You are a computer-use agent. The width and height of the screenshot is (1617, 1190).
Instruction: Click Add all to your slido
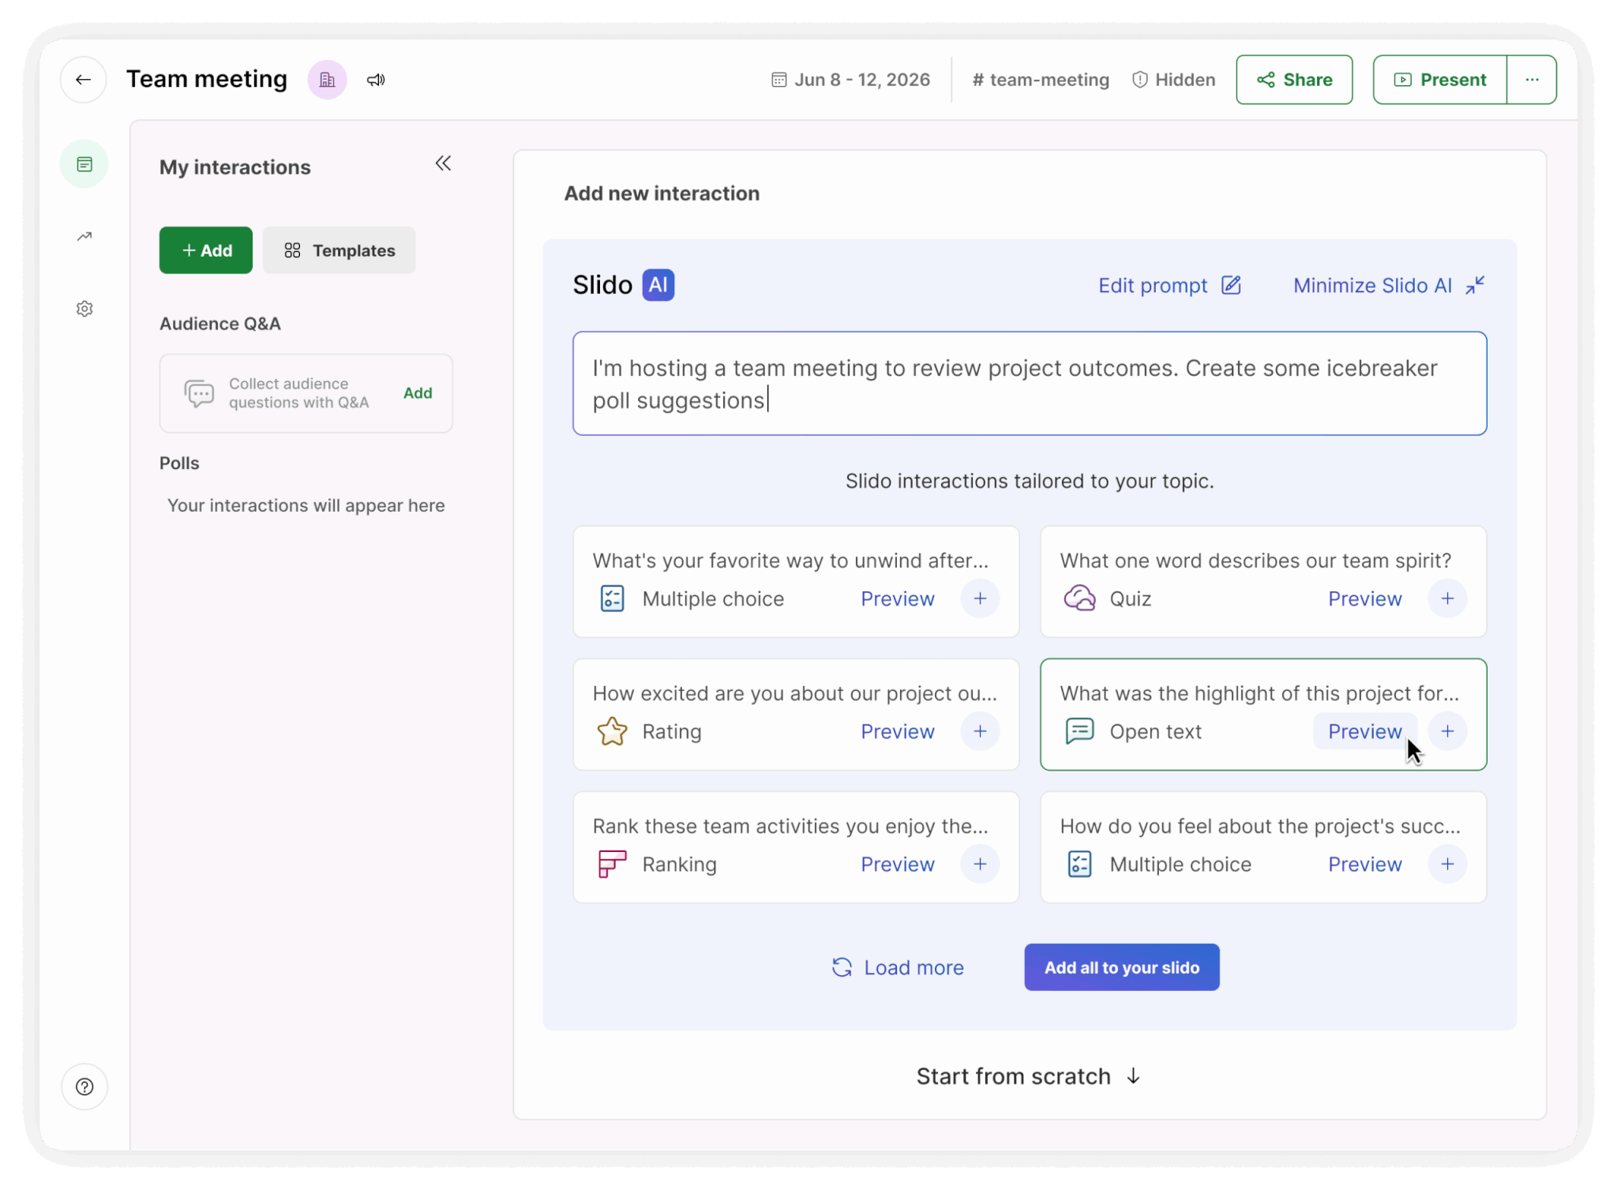(x=1122, y=967)
